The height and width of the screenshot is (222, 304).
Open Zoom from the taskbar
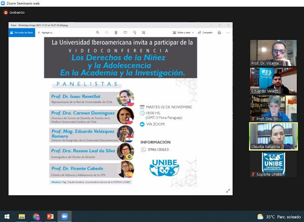(x=65, y=216)
